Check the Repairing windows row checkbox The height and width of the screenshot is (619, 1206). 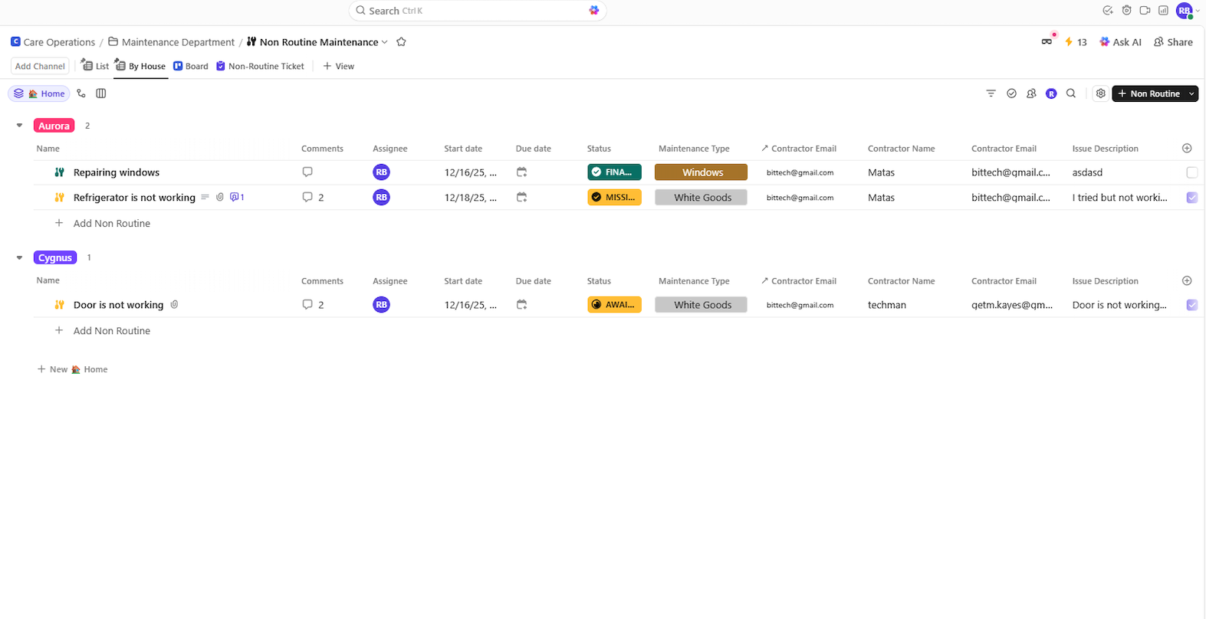[1191, 172]
